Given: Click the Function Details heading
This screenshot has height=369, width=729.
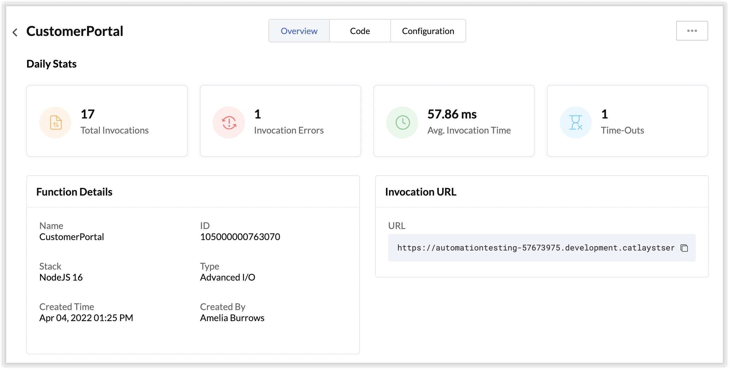Looking at the screenshot, I should point(74,192).
